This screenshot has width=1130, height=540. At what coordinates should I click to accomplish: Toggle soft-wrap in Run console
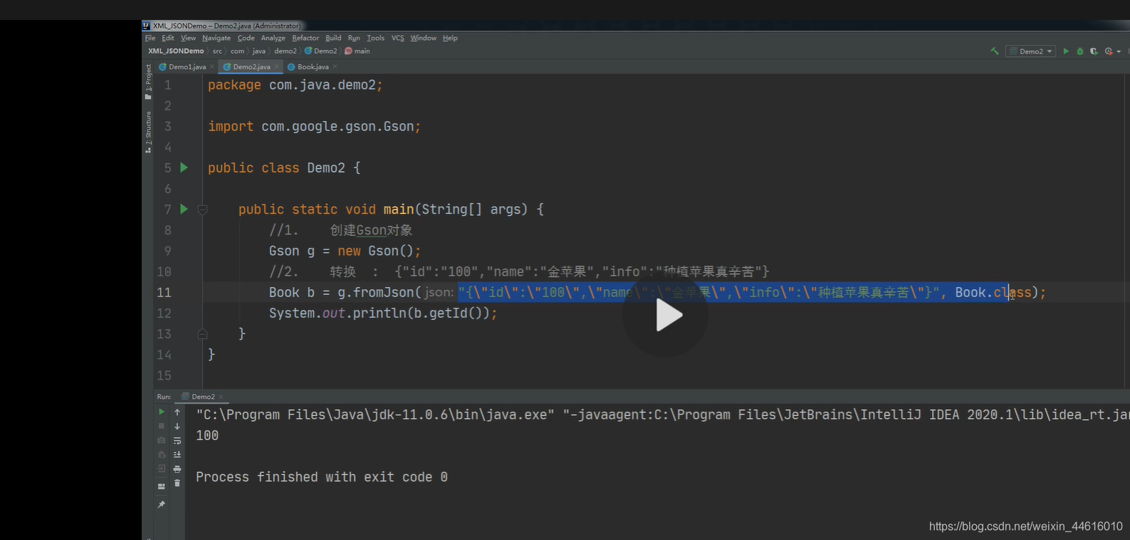coord(177,440)
